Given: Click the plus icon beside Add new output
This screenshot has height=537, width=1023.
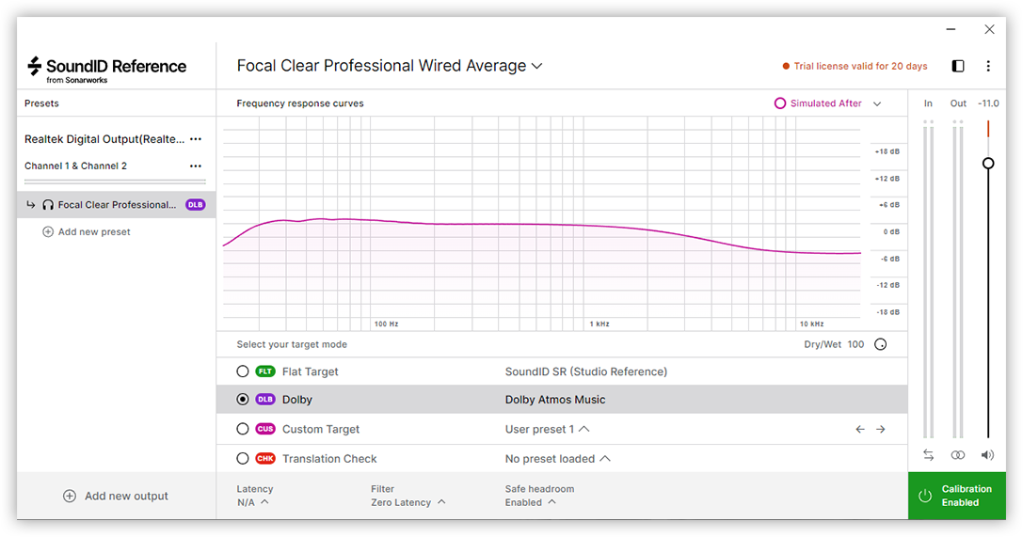Looking at the screenshot, I should coord(69,496).
